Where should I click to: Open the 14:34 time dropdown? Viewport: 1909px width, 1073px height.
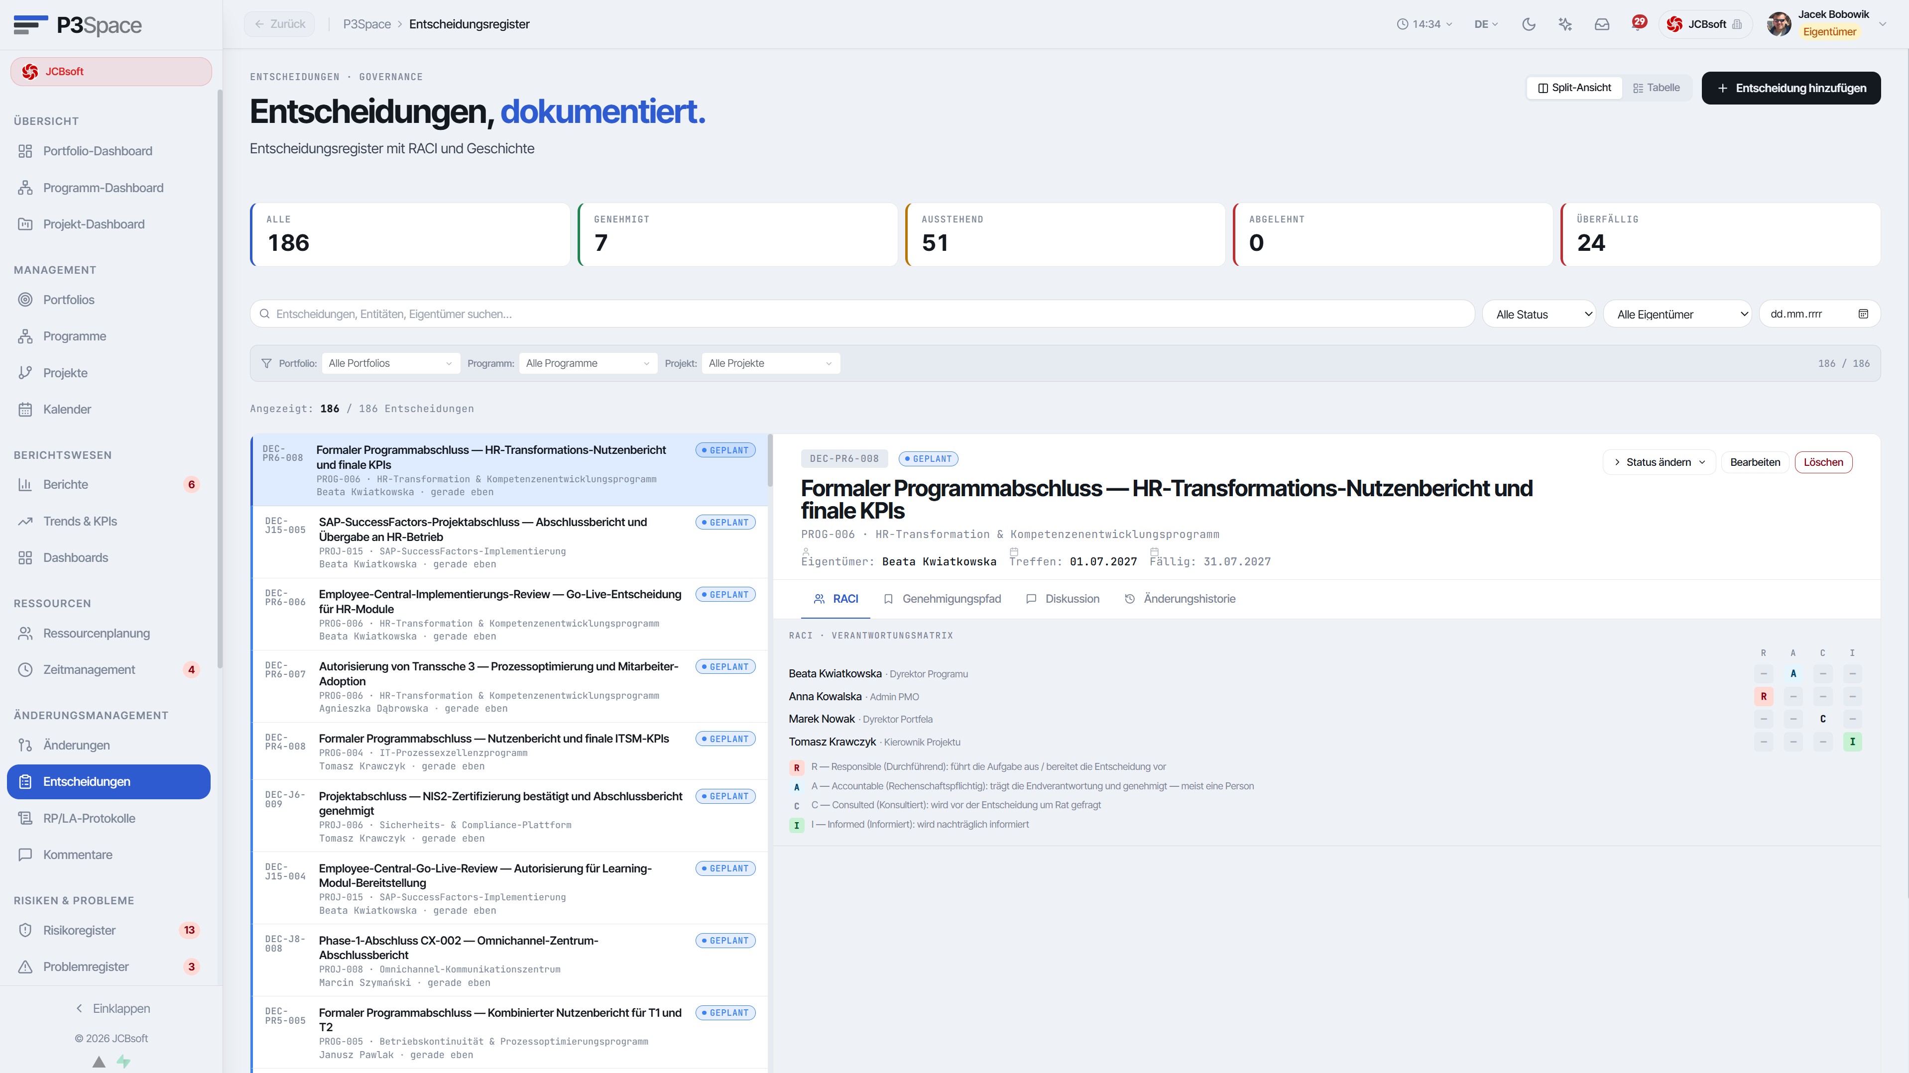coord(1425,24)
